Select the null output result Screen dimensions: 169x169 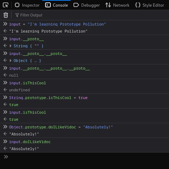pyautogui.click(x=14, y=75)
